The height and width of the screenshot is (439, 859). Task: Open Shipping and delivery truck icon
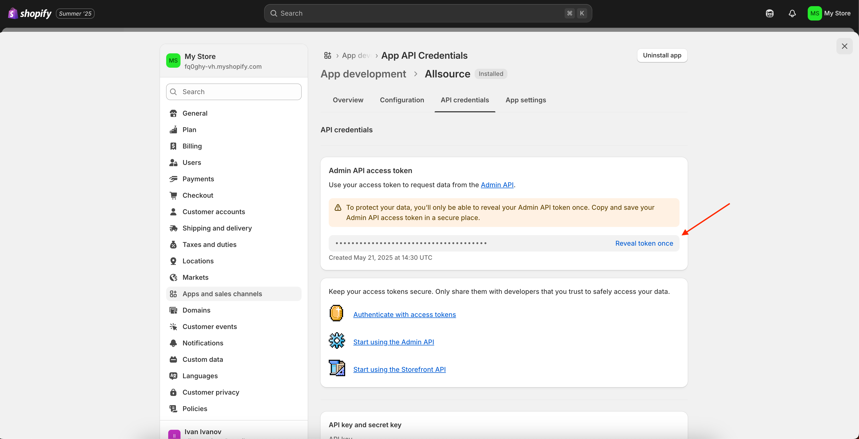coord(173,228)
